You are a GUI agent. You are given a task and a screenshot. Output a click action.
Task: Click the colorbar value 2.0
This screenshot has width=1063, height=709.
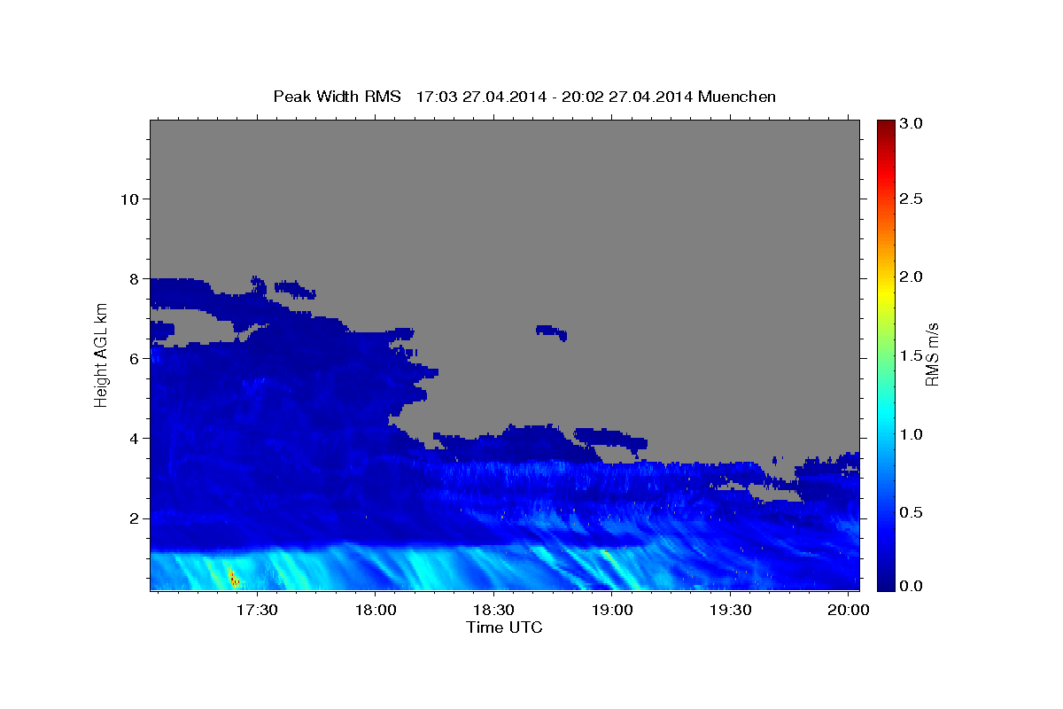[x=912, y=277]
